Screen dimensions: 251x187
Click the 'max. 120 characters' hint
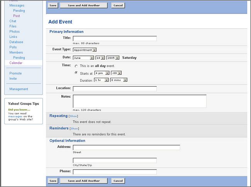tap(87, 110)
